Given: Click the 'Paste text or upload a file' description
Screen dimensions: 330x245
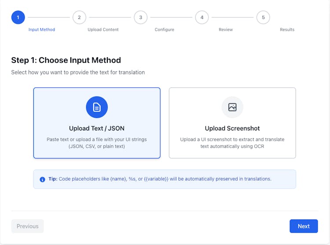Looking at the screenshot, I should [97, 143].
